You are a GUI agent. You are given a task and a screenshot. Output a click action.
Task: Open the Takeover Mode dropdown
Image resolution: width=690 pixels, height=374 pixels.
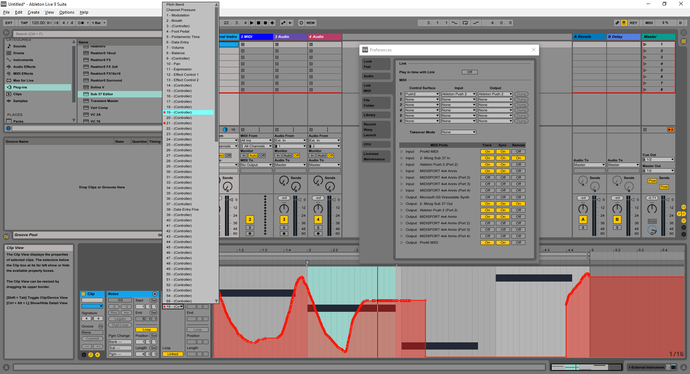pos(459,132)
